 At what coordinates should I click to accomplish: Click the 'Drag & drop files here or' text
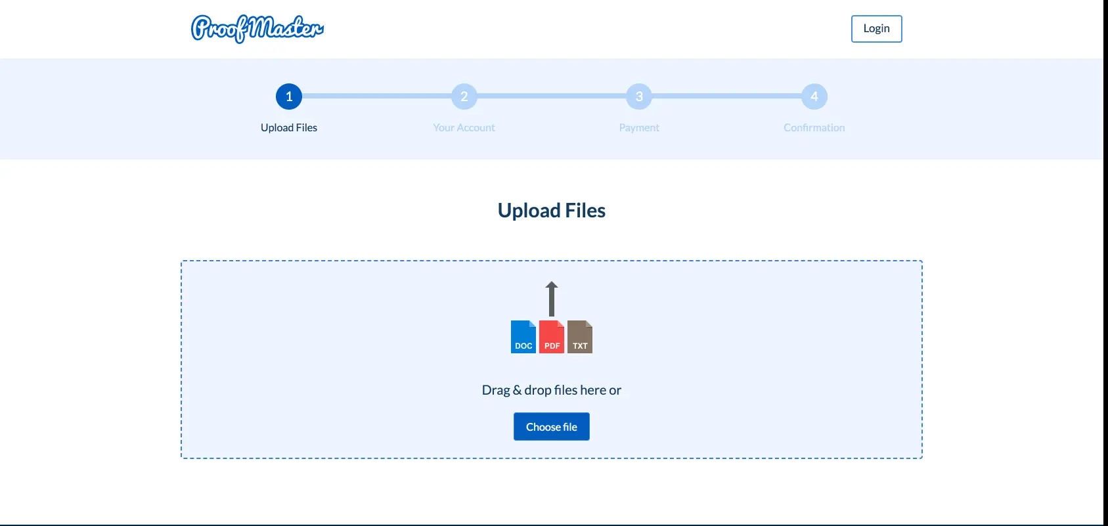click(552, 390)
